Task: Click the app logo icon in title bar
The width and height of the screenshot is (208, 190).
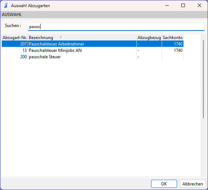Action: tap(6, 6)
